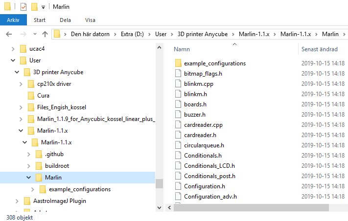Click the folder icon in the address bar
Screen dimensions: 348x221
point(57,34)
